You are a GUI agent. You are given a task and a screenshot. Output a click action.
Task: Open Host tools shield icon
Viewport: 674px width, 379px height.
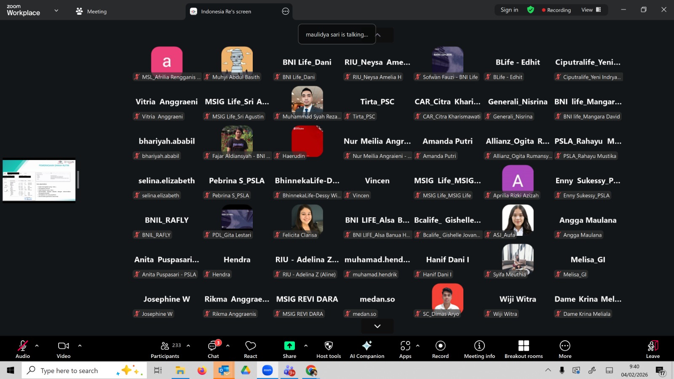(329, 350)
